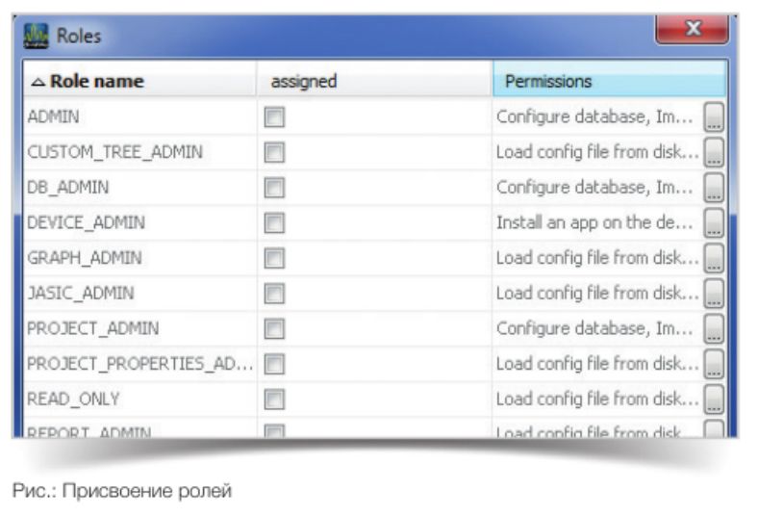The width and height of the screenshot is (758, 516).
Task: Open permissions ellipsis for DB_ADMIN role
Action: (x=714, y=188)
